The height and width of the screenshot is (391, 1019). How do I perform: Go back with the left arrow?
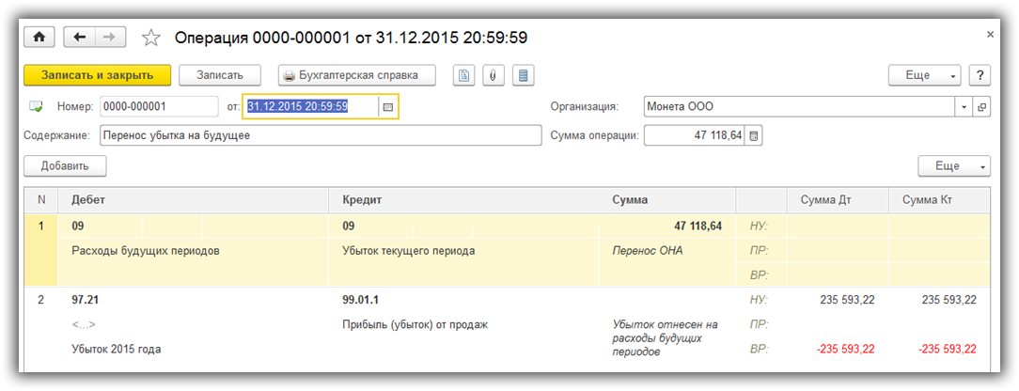tap(79, 37)
